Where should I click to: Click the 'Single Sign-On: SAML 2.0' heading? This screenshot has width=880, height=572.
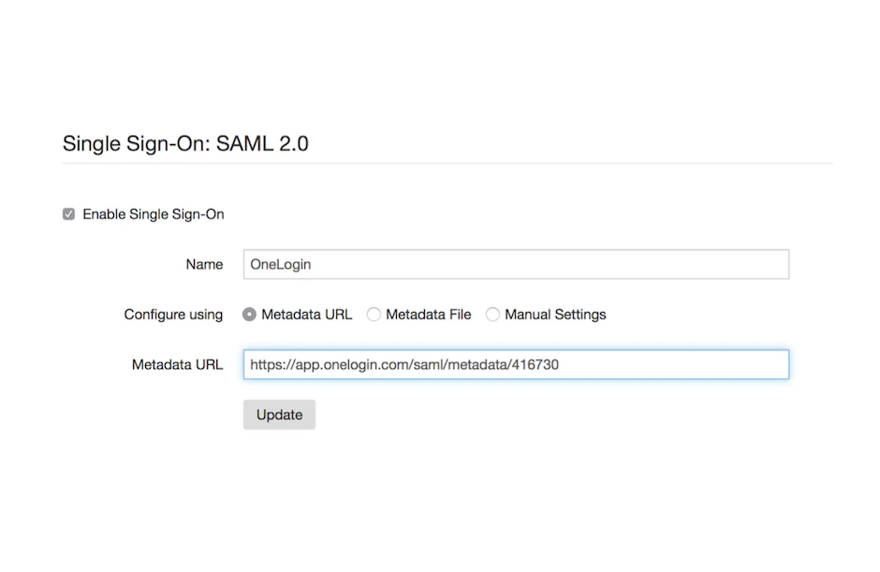185,143
